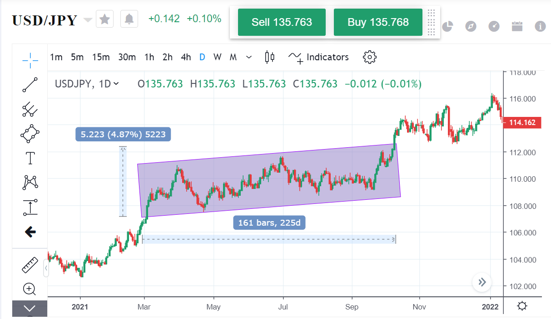Screen dimensions: 551x319
Task: Expand the extra timeframes chevron after M
Action: pos(248,57)
